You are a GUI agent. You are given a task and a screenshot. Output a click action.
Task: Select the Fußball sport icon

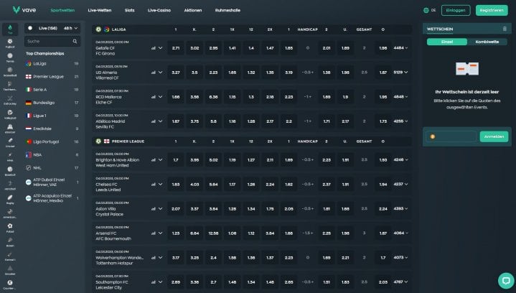coord(10,43)
